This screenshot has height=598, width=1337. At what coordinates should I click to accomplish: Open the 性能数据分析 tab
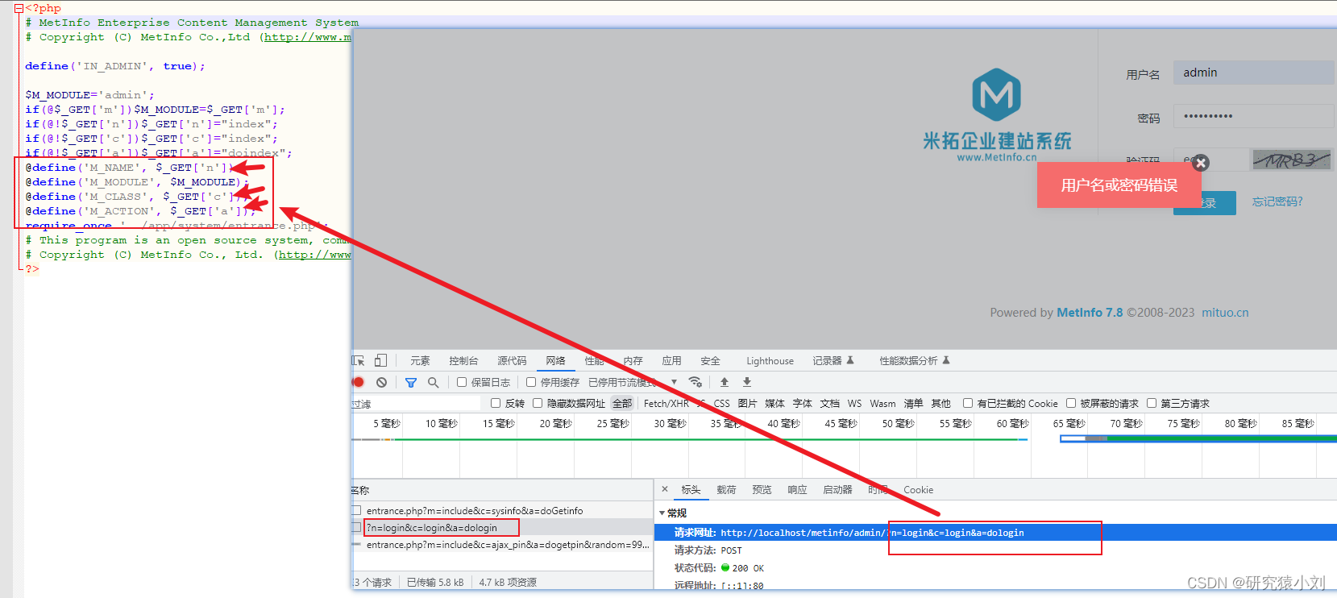(908, 361)
